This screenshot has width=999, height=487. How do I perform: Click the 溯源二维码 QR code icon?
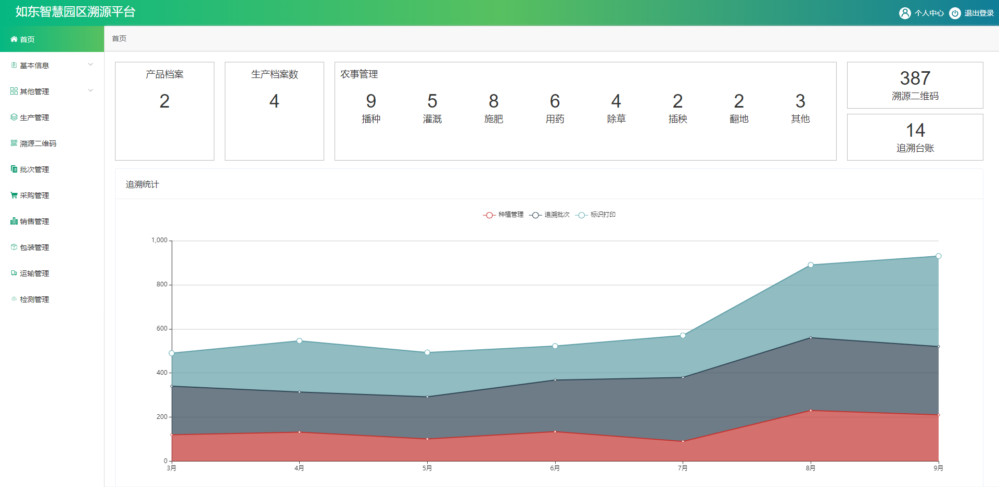(x=14, y=143)
